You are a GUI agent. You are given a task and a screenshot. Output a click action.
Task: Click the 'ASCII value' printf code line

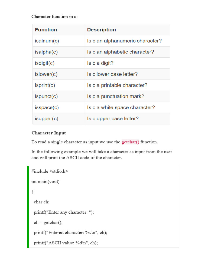point(66,243)
